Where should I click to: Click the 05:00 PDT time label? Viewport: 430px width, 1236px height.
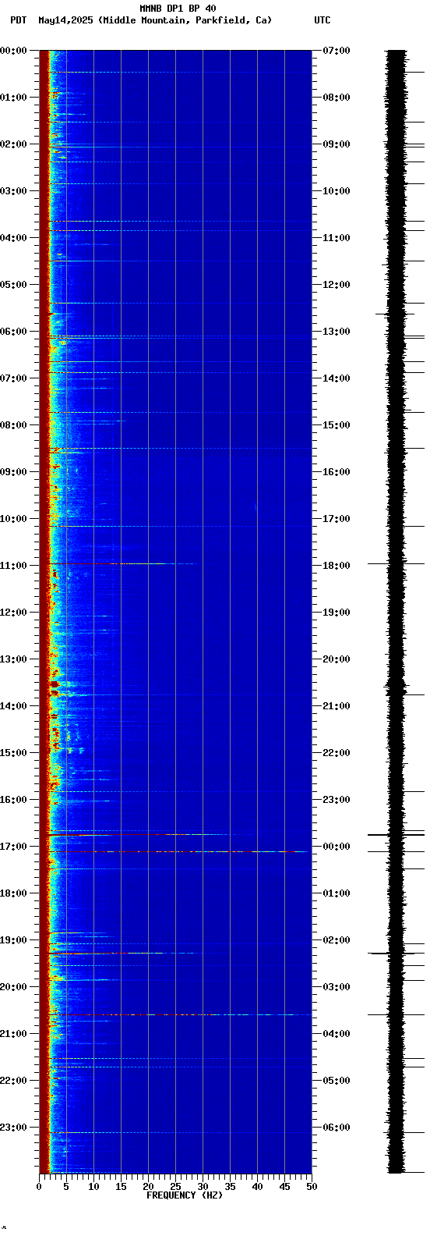[x=13, y=285]
